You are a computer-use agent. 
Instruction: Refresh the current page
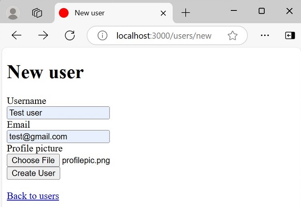click(x=70, y=35)
